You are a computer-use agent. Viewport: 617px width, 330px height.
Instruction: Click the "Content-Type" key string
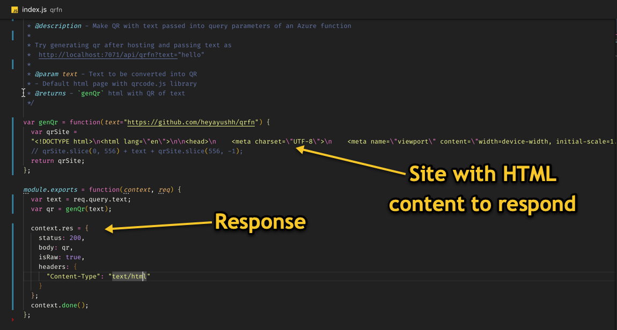(x=73, y=276)
